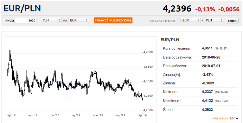The height and width of the screenshot is (123, 243).
Task: Click the percentage change -0,13%
Action: click(x=205, y=9)
